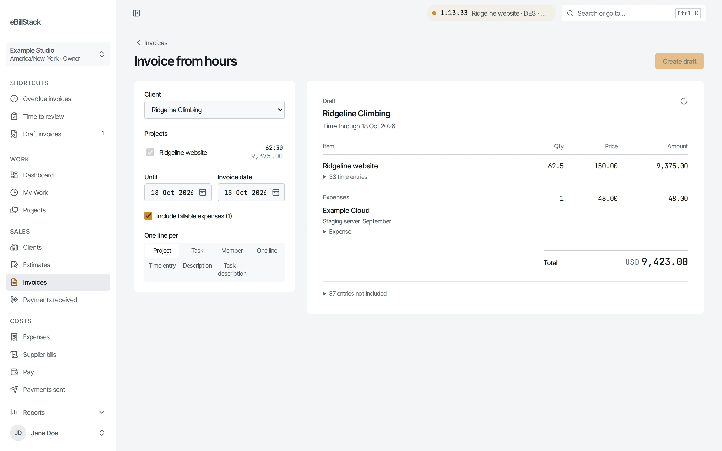This screenshot has height=451, width=722.
Task: Open calendar picker for Until date
Action: [203, 192]
